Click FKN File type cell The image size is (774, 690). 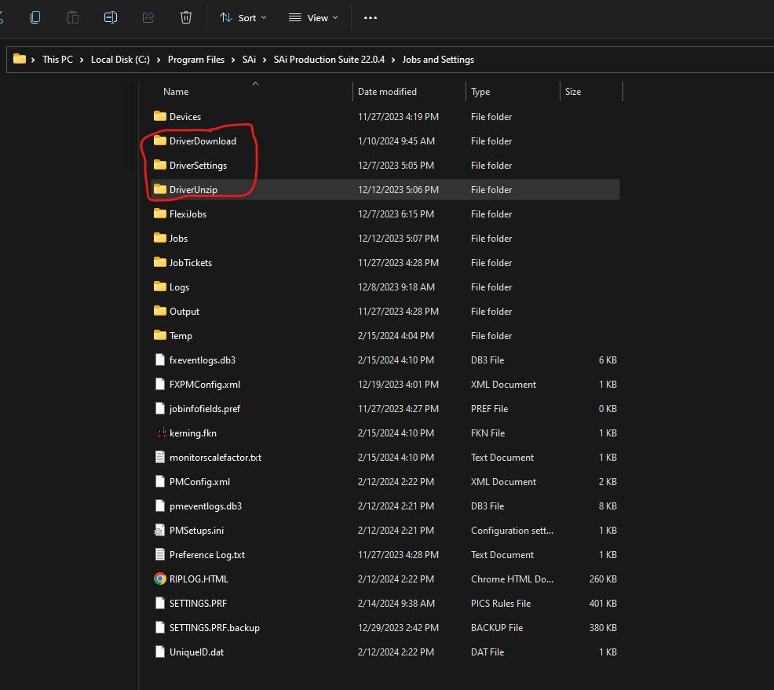[x=487, y=433]
